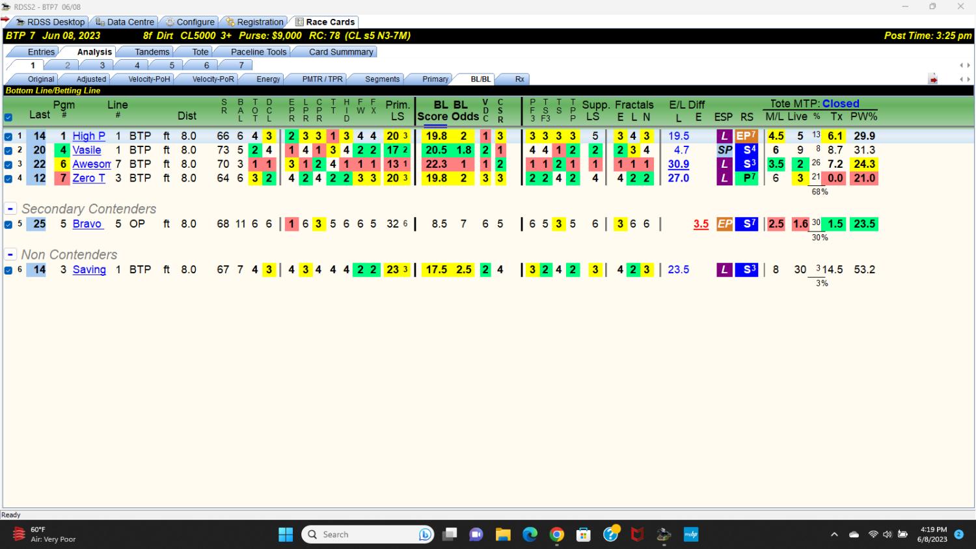Toggle the checkbox for Awesom row
Screen dimensions: 976x549
pyautogui.click(x=8, y=165)
